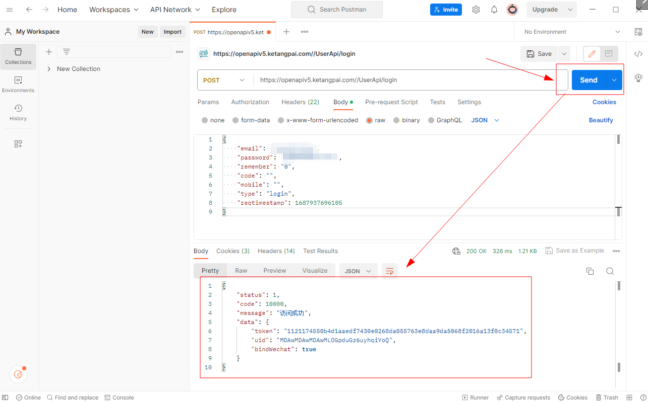Click the Invite button
This screenshot has height=402, width=648.
click(x=446, y=10)
